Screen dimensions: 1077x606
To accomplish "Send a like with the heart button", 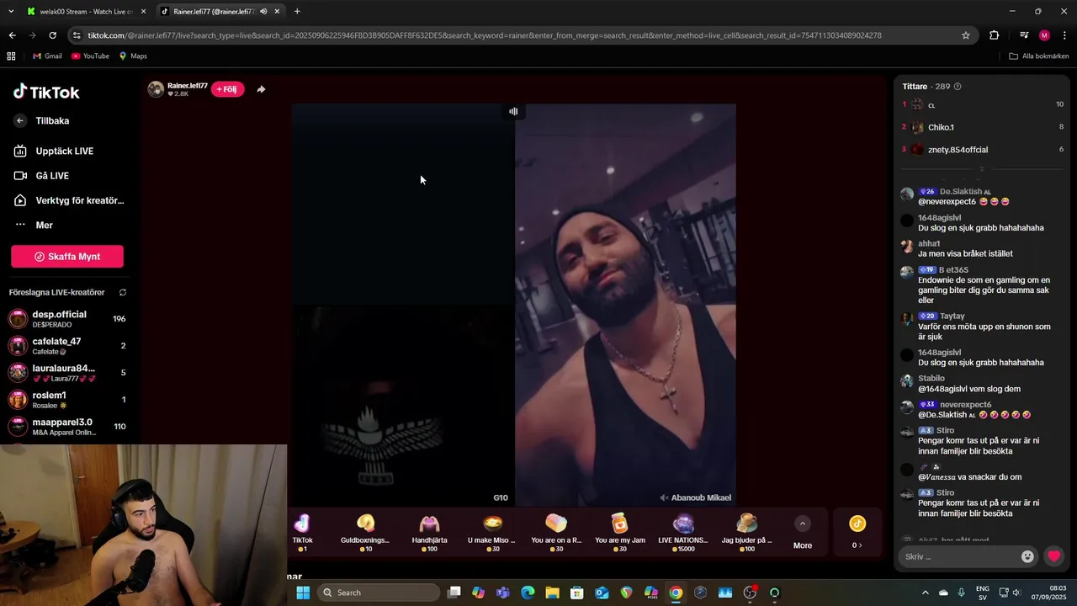I will pos(1053,556).
